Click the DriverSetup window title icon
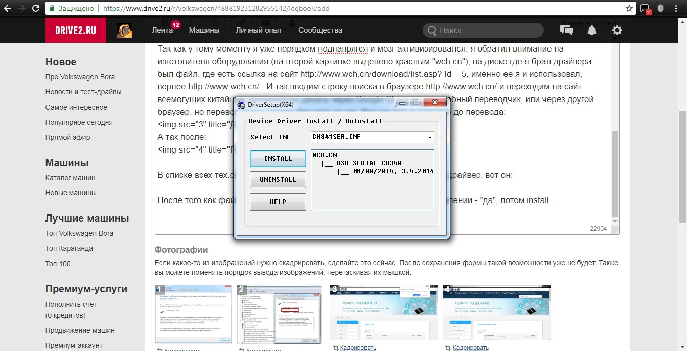Viewport: 687px width, 351px height. (x=241, y=105)
